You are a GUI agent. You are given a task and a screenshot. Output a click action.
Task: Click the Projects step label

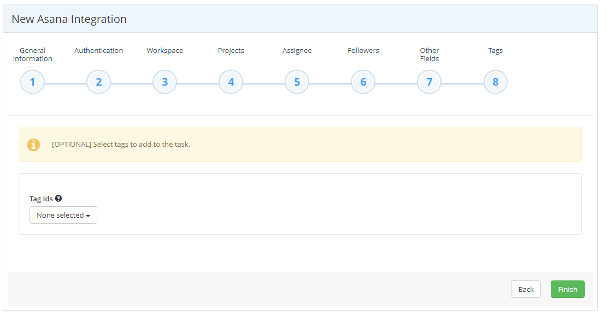[231, 50]
